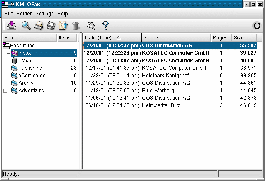Screen dimensions: 265x181
Task: Click the sort arrow in Date column
Action: [119, 37]
